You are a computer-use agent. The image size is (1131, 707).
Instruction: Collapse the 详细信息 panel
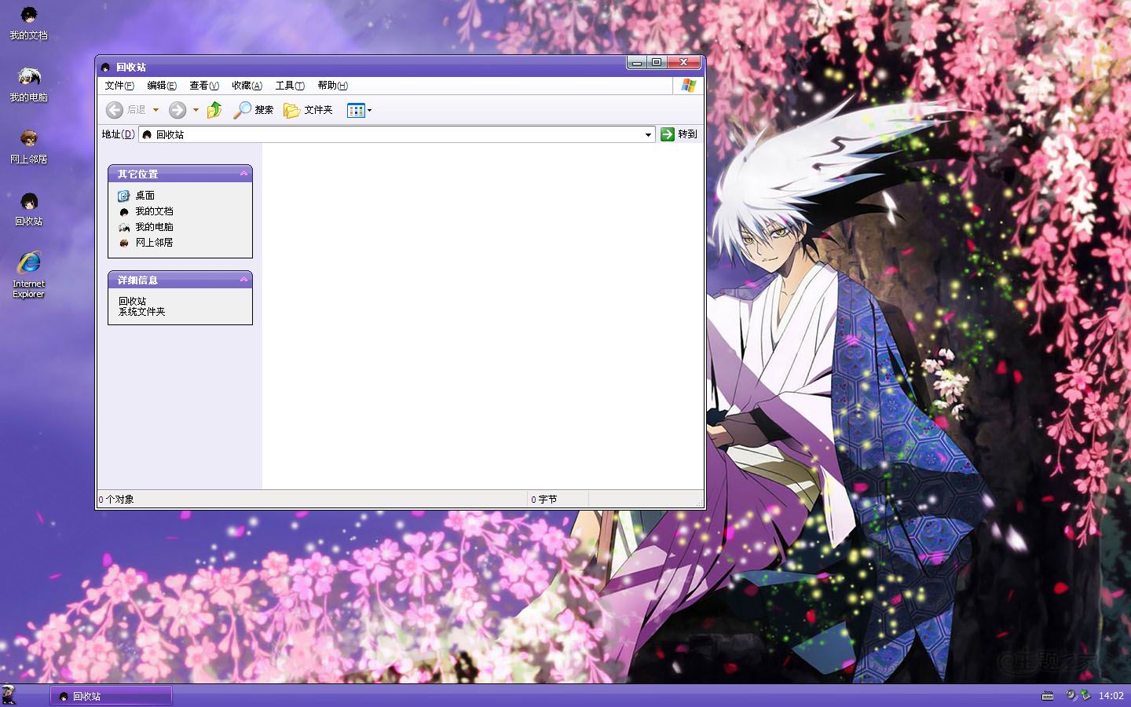243,280
